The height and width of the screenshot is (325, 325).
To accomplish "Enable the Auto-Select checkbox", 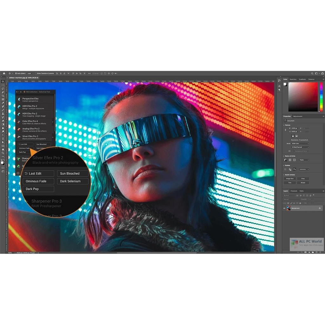I will (x=17, y=74).
